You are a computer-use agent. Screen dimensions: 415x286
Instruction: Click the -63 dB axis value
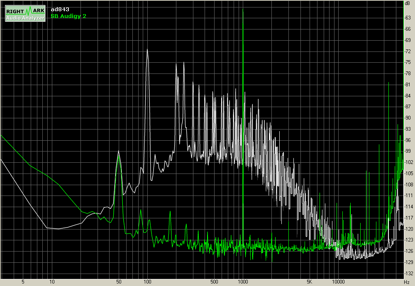408,18
